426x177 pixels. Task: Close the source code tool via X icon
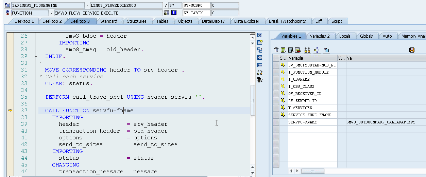[260, 35]
